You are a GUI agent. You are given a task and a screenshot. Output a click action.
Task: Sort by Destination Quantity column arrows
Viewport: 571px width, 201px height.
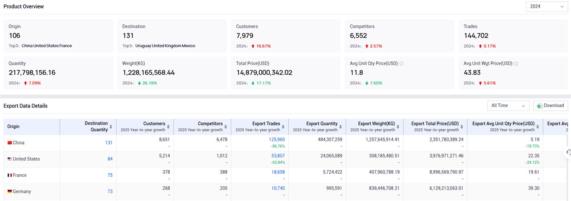click(111, 127)
